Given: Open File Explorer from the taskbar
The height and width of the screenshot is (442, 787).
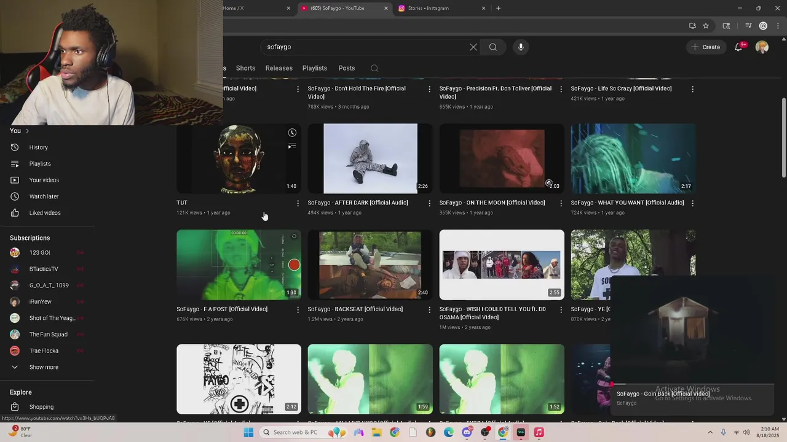Looking at the screenshot, I should point(376,432).
